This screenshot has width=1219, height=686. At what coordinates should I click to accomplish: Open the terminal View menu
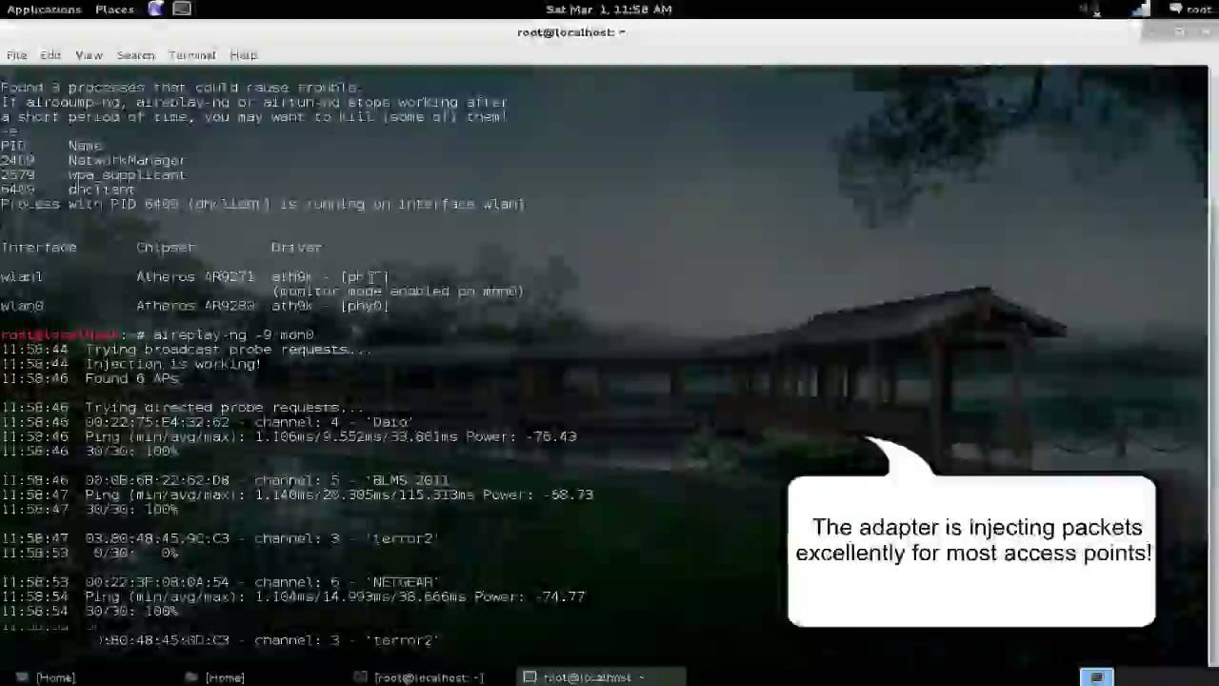coord(89,55)
